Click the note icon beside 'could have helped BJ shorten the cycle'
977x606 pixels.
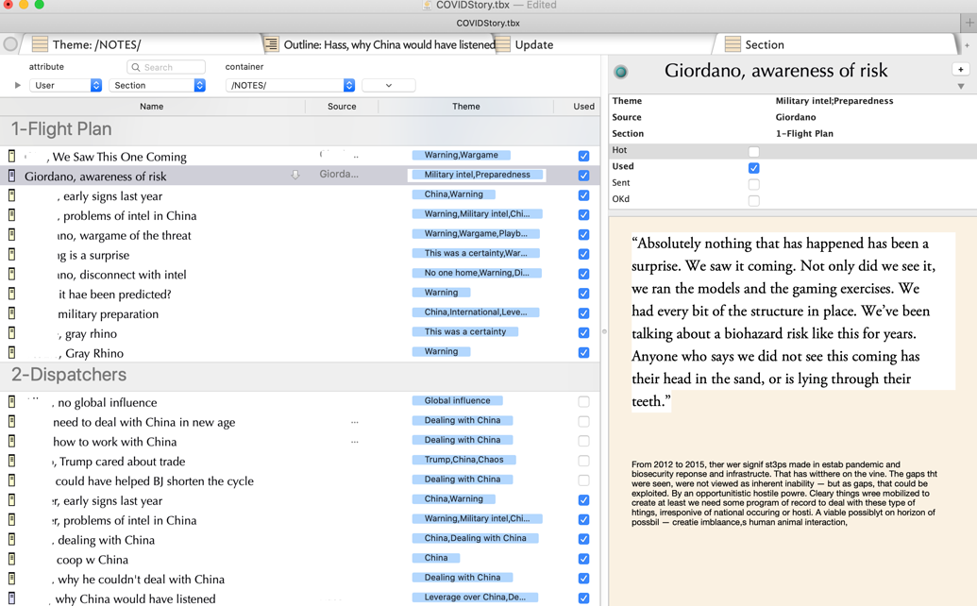point(11,480)
